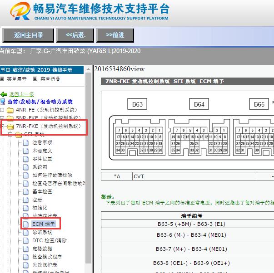Click row B63-7 (M+) - B63-4 (ME01)
The width and height of the screenshot is (274, 273).
(x=188, y=249)
